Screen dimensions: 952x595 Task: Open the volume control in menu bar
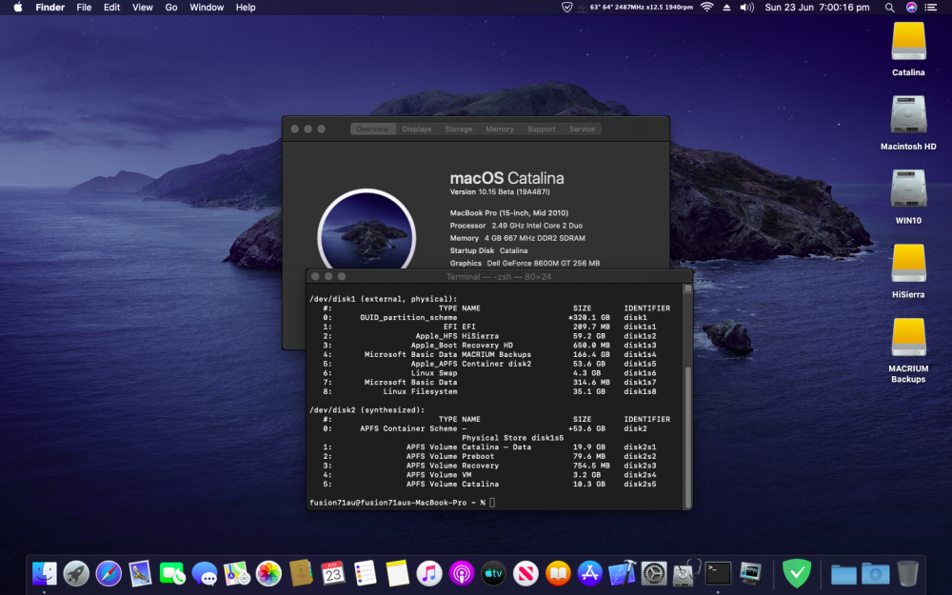pyautogui.click(x=746, y=8)
